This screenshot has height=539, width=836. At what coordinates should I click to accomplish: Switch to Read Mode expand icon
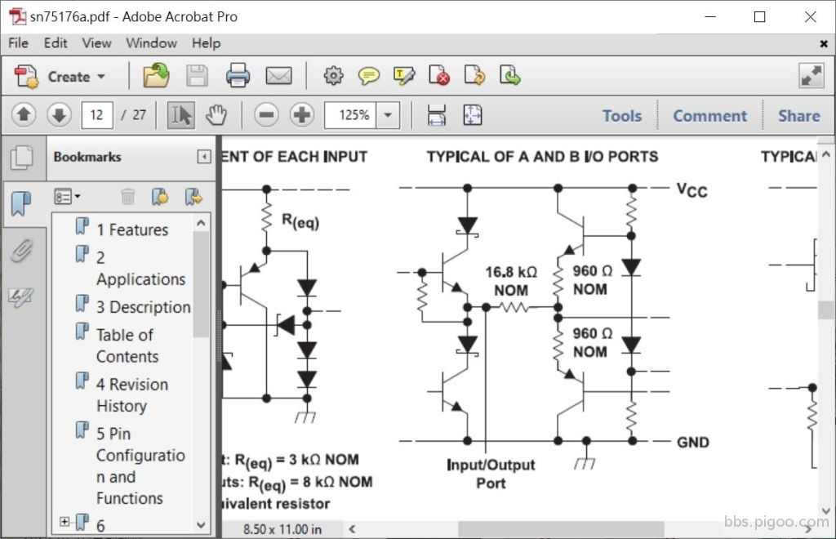click(x=812, y=76)
